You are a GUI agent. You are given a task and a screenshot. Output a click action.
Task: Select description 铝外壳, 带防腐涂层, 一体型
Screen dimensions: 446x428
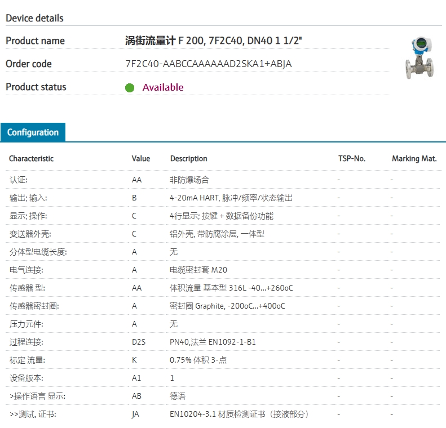pos(217,234)
